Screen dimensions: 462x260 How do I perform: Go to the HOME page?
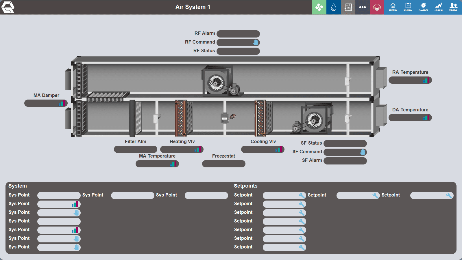point(393,7)
